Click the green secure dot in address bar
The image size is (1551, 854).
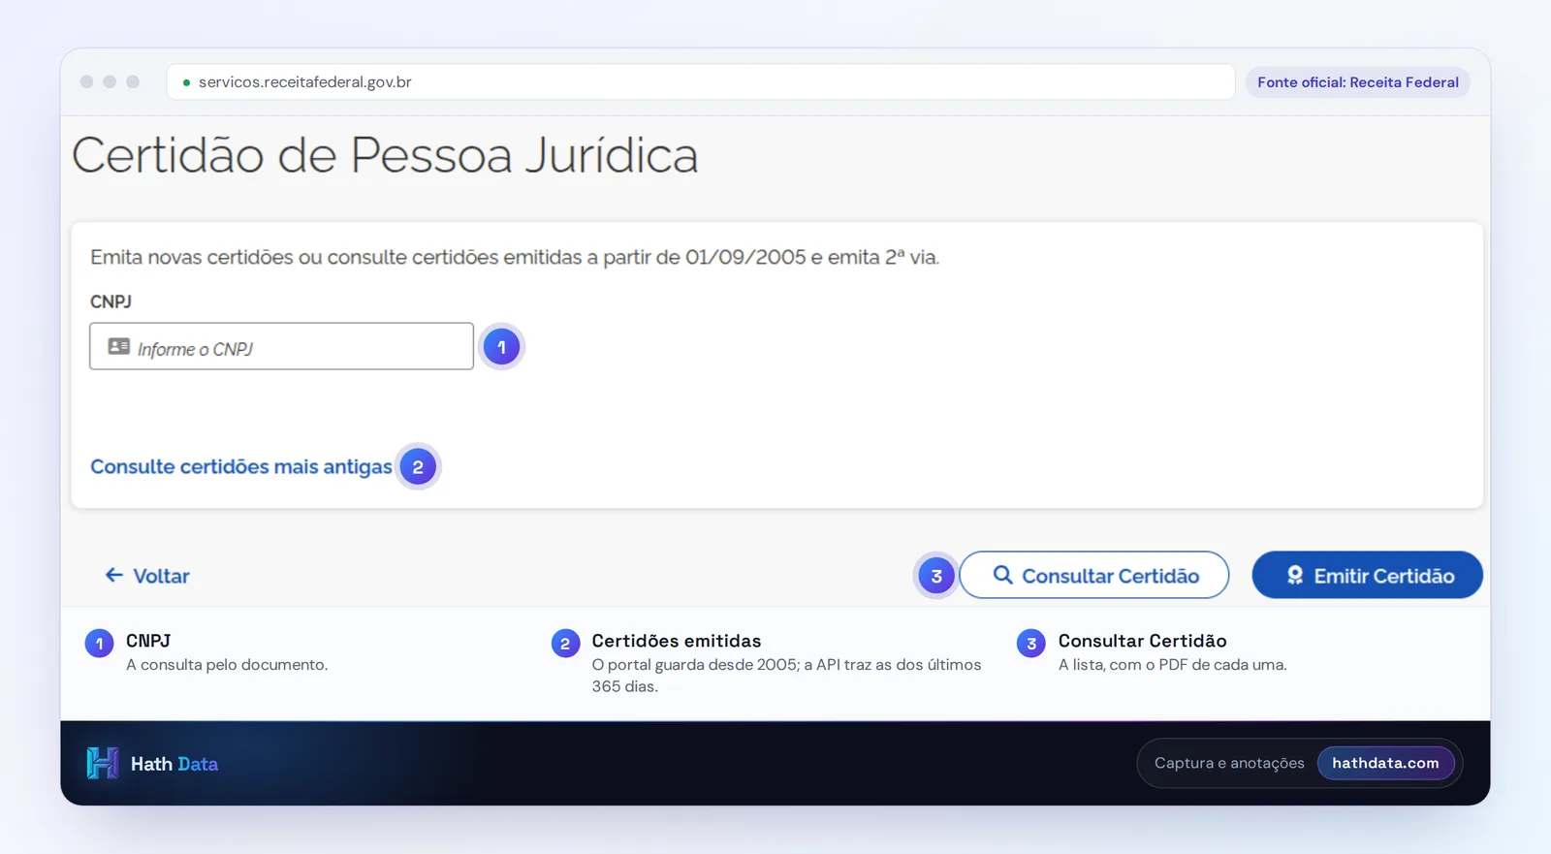pos(186,82)
